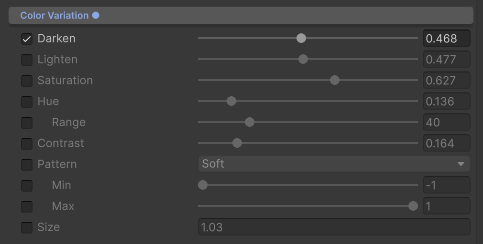483x244 pixels.
Task: Tick the Max checkbox
Action: (x=27, y=206)
